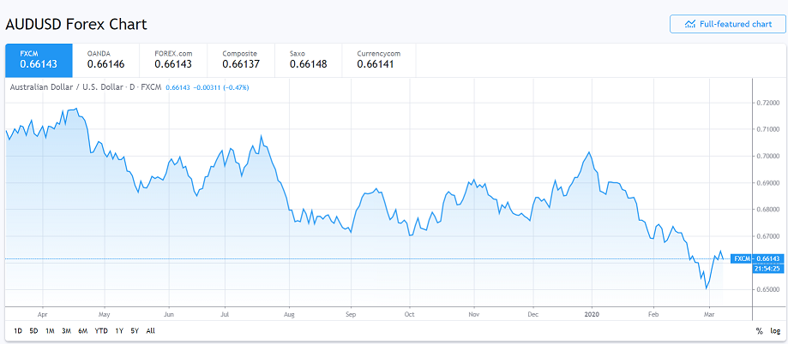Switch the range to 5Y
Screen dimensions: 788x344
point(135,331)
